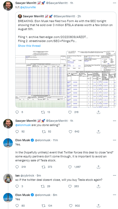Image resolution: width=118 pixels, height=209 pixels.
Task: Reply to Elon Musk's 'Yes.' tweet with 219 replies
Action: (17, 167)
